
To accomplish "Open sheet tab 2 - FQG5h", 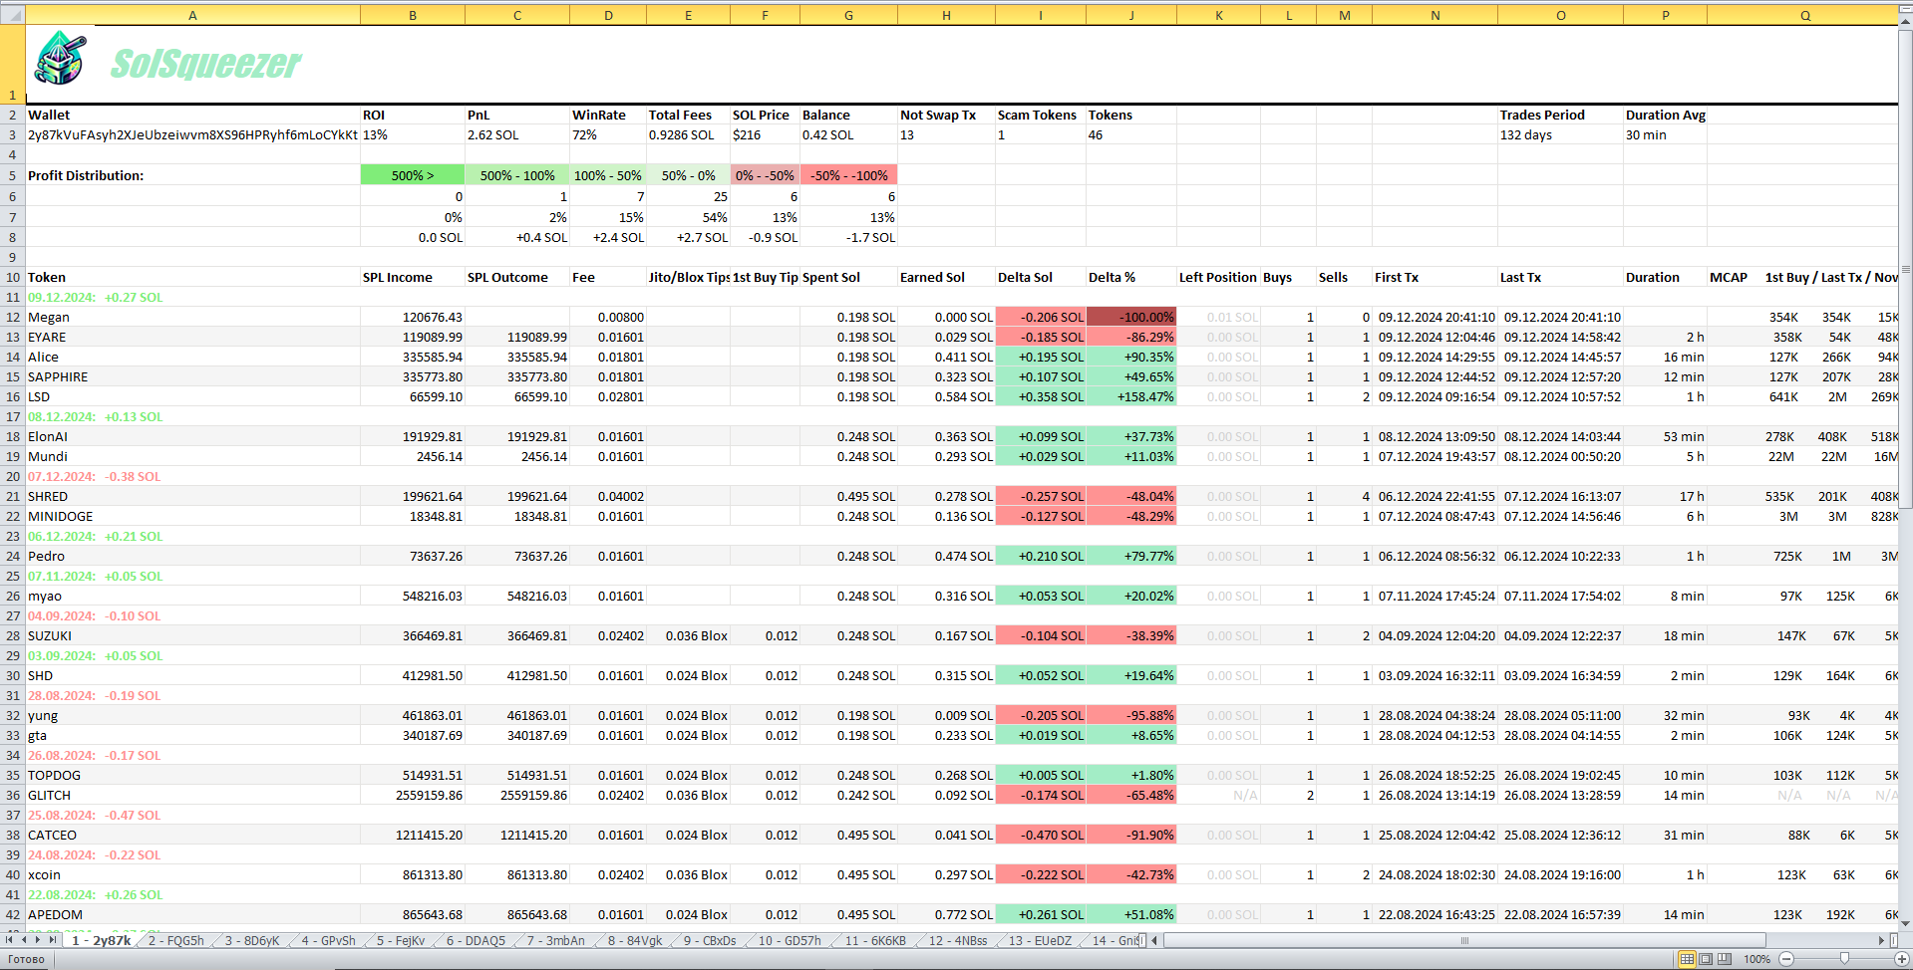I will [176, 940].
